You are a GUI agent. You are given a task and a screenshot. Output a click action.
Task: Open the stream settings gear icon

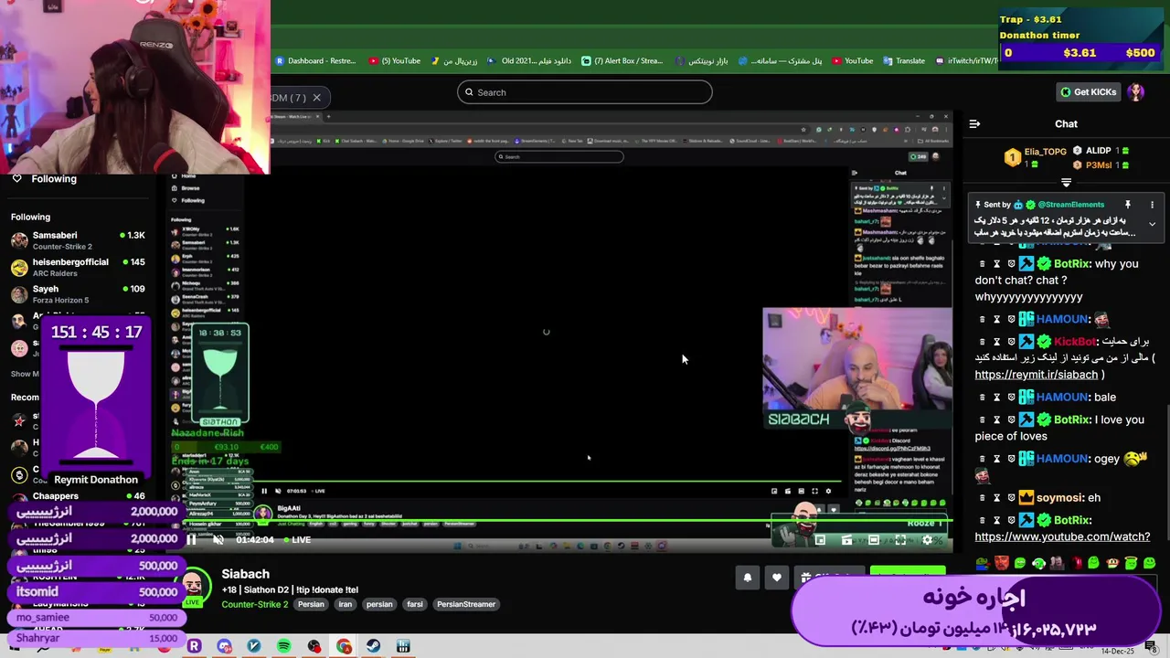[927, 540]
